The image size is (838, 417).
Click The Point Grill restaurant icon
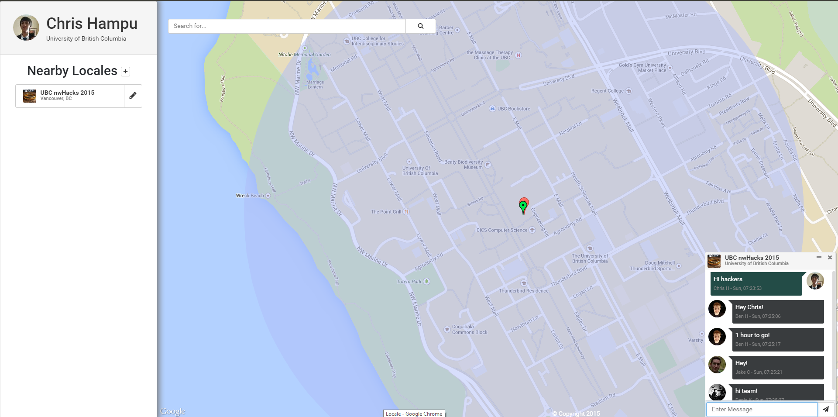click(406, 212)
